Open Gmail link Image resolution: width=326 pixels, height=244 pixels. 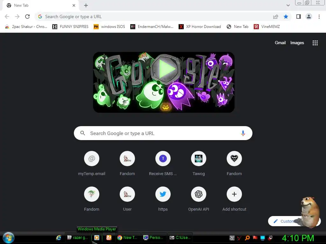[280, 43]
